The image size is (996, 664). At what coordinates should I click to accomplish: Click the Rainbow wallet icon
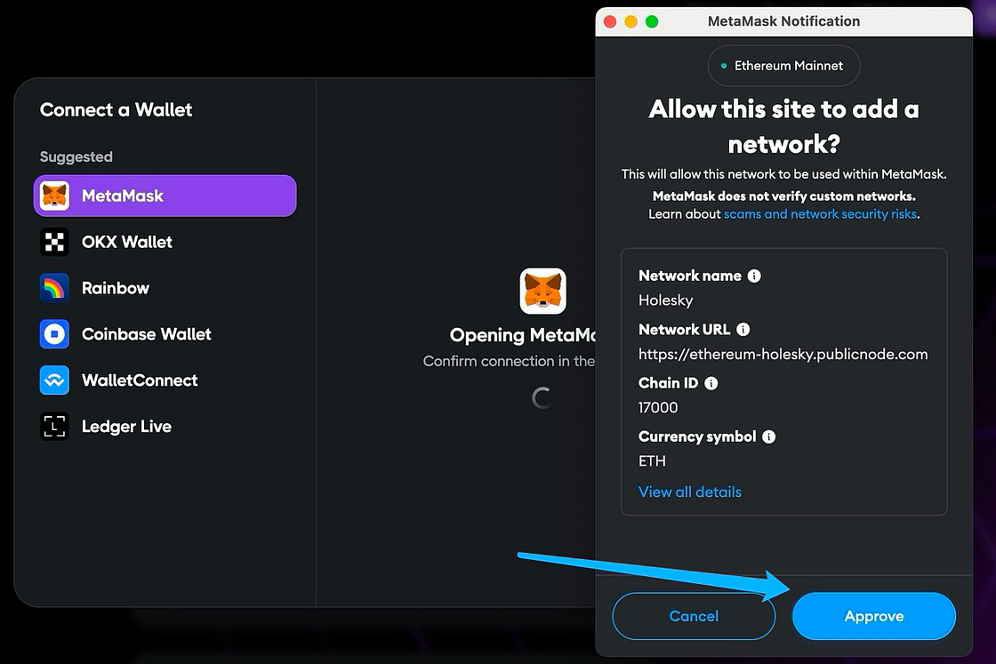point(54,288)
